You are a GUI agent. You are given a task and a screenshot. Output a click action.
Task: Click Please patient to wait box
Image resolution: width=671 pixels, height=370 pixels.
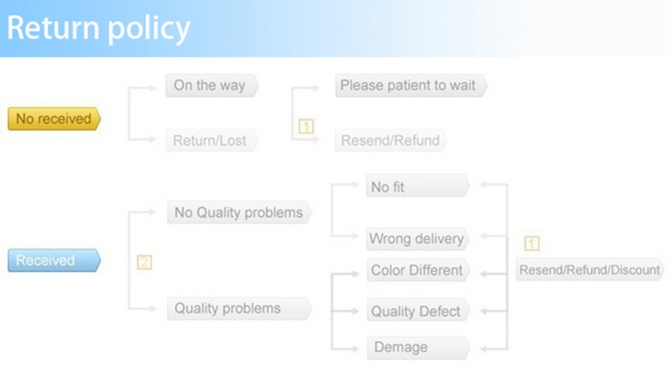click(411, 86)
